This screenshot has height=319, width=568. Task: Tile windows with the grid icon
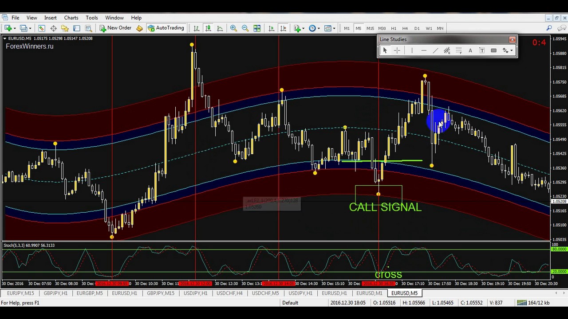point(257,28)
